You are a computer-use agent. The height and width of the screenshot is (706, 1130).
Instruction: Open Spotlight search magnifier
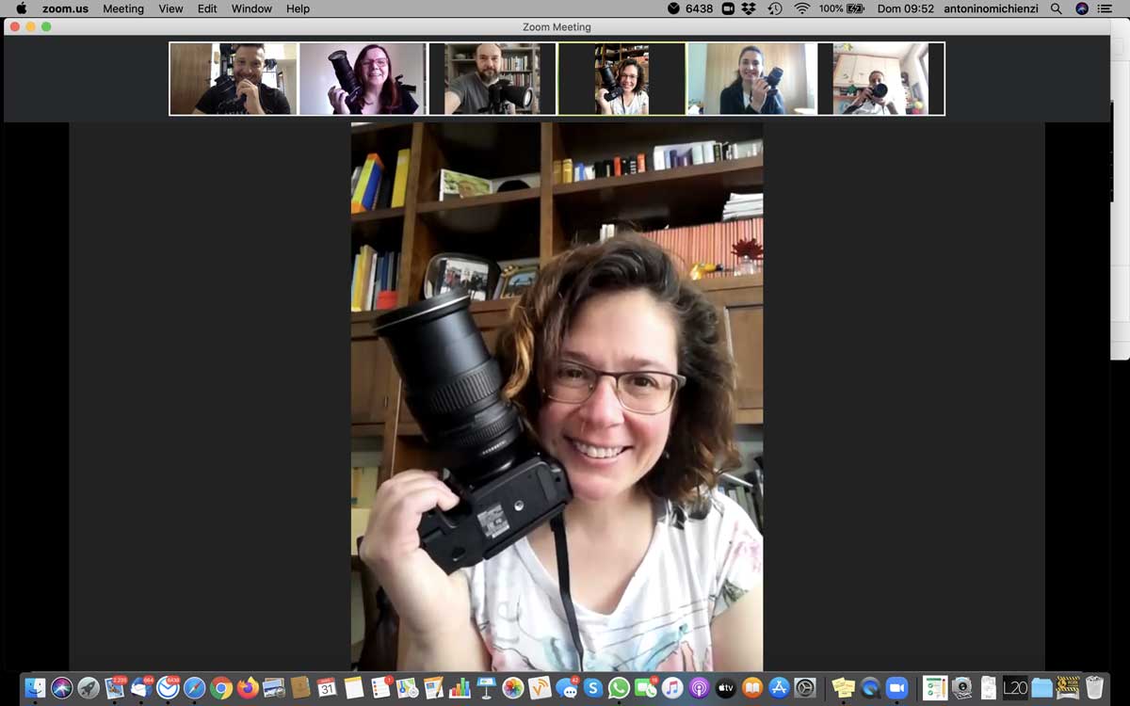[1057, 8]
